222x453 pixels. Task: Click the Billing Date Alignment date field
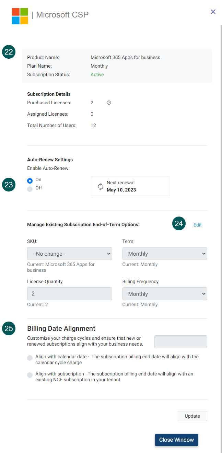click(180, 342)
